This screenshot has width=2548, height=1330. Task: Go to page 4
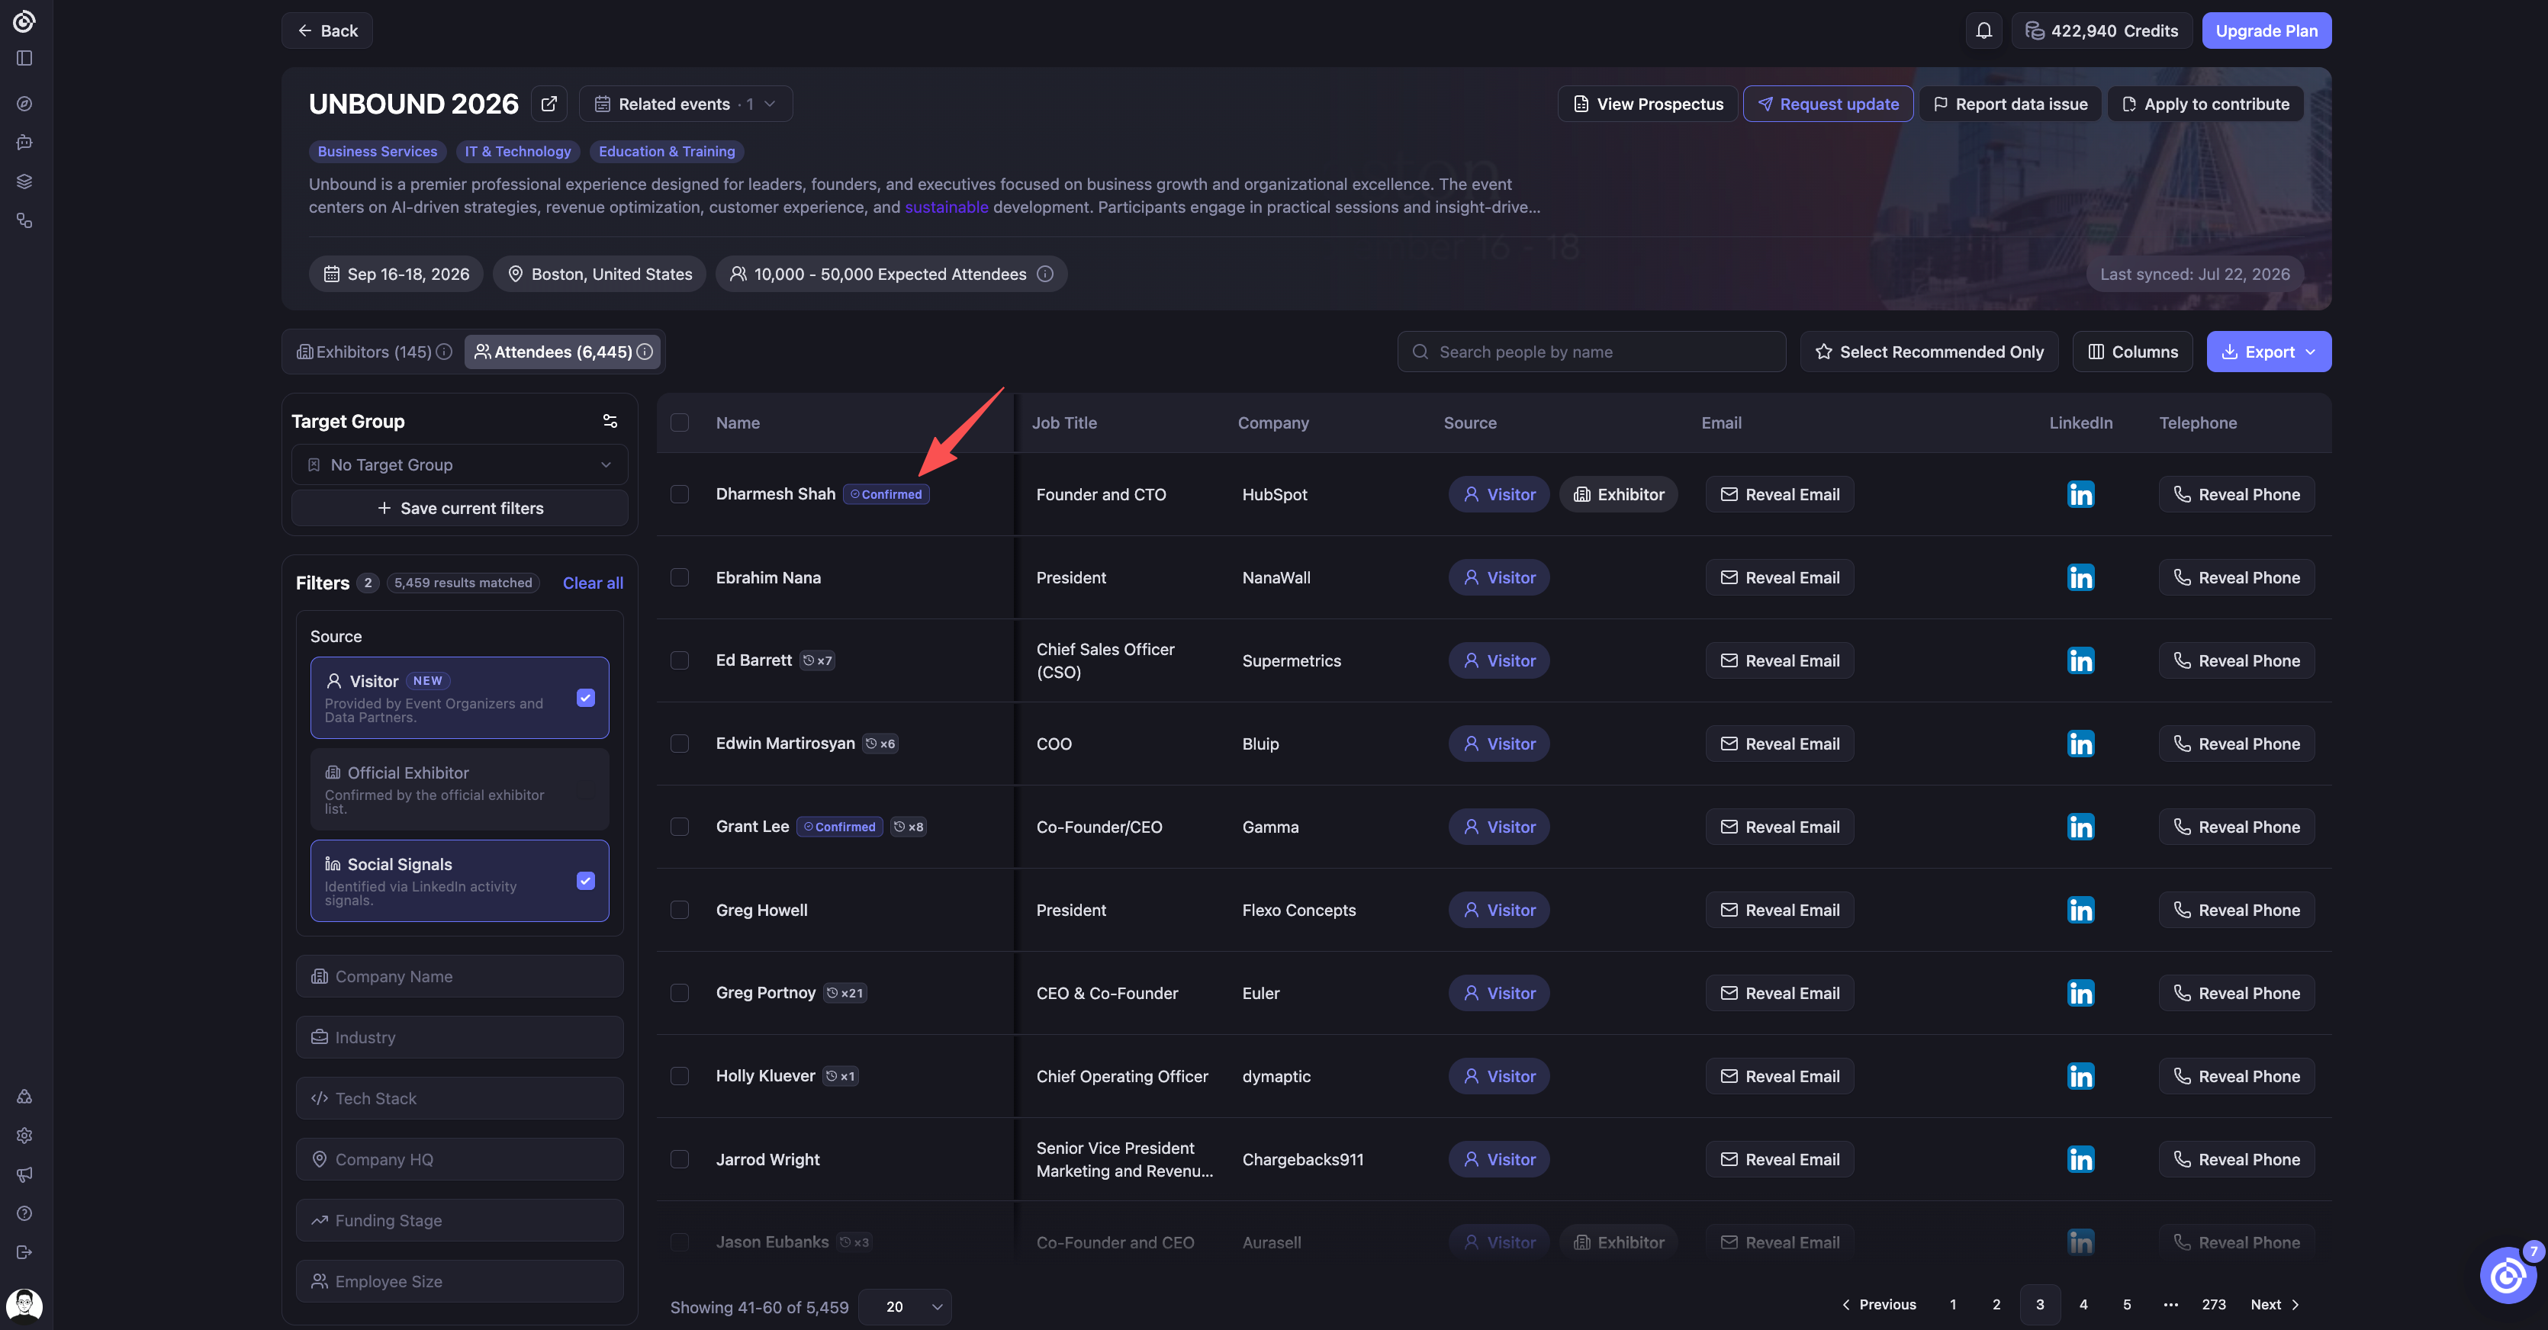pyautogui.click(x=2083, y=1304)
